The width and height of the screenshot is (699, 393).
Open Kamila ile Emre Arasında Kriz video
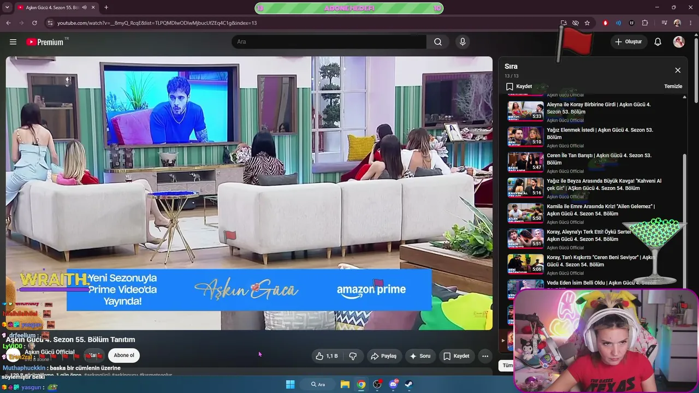click(601, 210)
